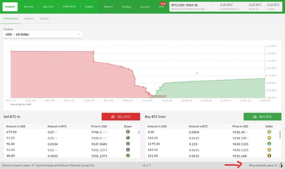Click buyer avatar for 93.00 USD offer

pyautogui.click(x=128, y=138)
